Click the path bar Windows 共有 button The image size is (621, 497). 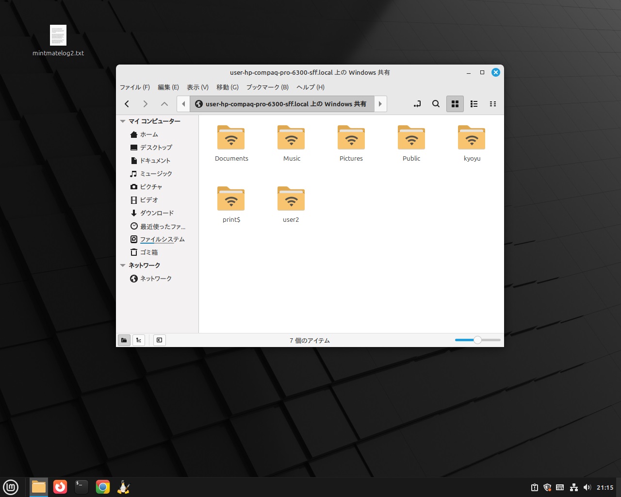281,104
